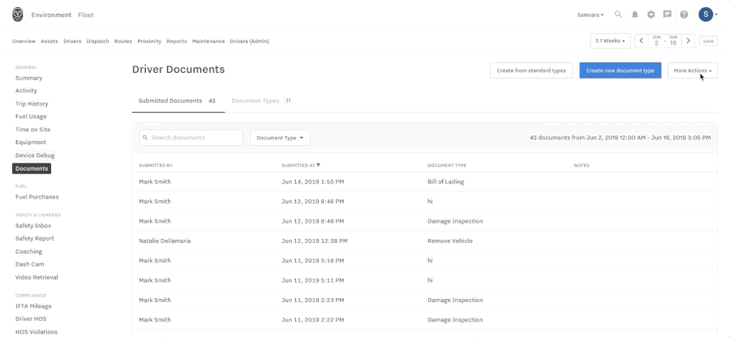Click Create from standard types button
The height and width of the screenshot is (337, 730).
pos(531,70)
